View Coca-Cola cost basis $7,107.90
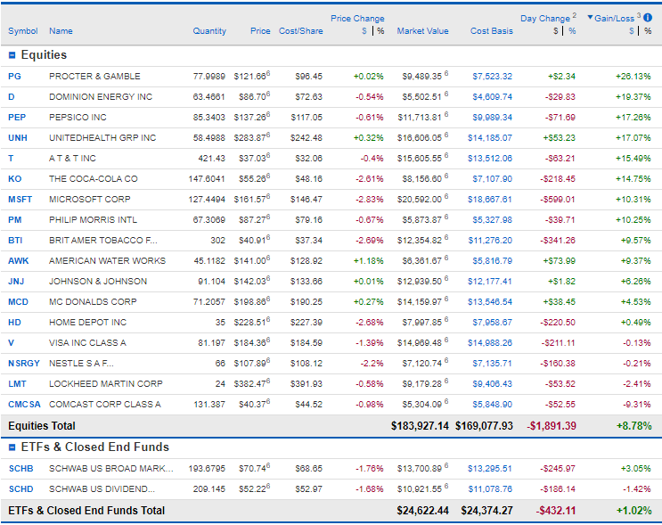The height and width of the screenshot is (525, 662). click(493, 178)
